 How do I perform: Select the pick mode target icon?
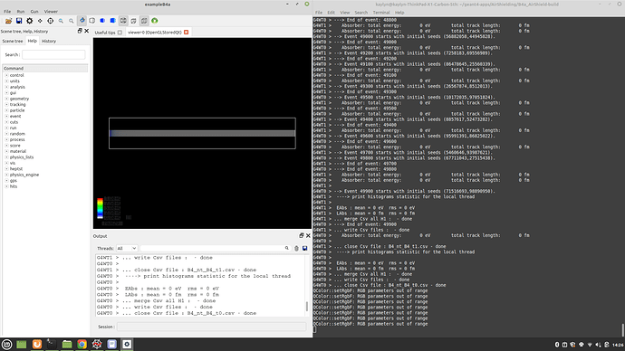coord(50,21)
